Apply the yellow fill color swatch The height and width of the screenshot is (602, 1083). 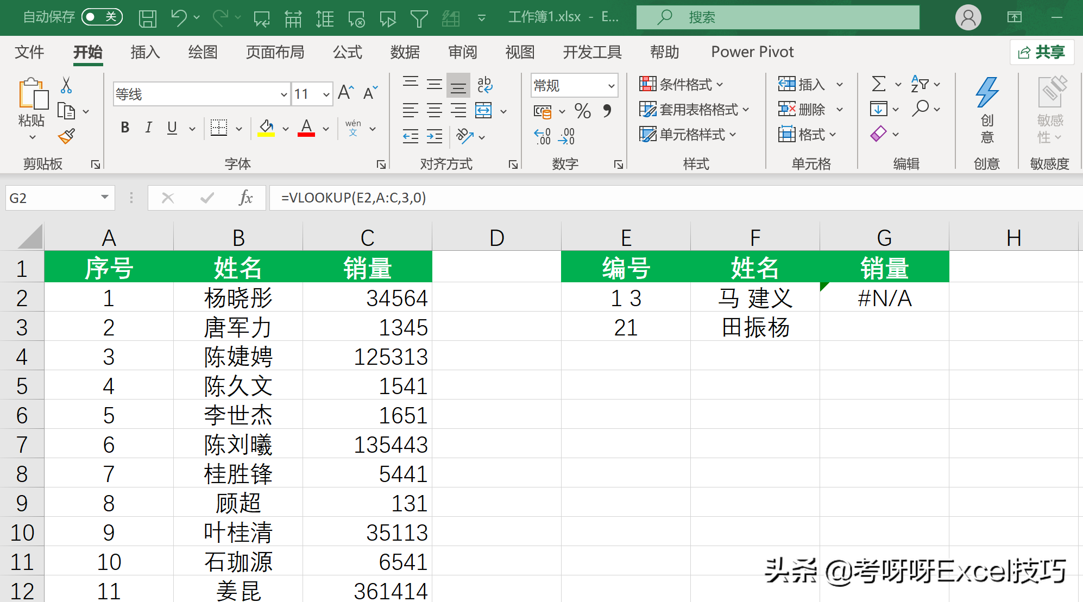[x=266, y=129]
